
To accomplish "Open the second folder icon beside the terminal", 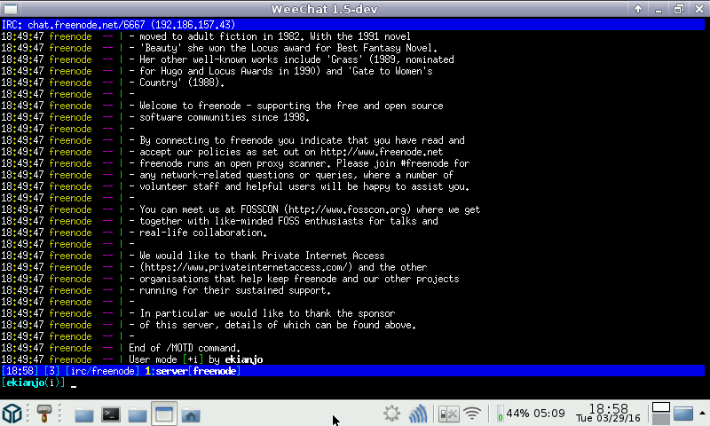I will [138, 414].
